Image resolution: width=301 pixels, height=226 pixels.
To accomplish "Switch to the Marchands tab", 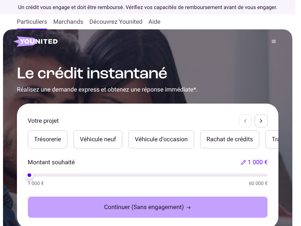I will pos(68,22).
